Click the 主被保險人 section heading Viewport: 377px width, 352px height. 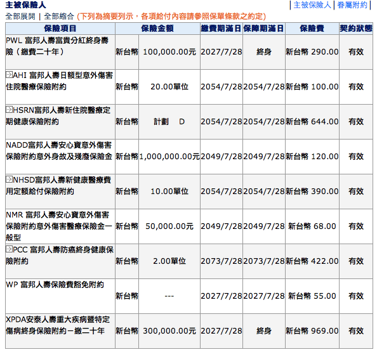(x=25, y=5)
